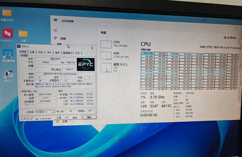
Task: Click the instruction set text MMX(+), SSE
Action: (x=64, y=85)
